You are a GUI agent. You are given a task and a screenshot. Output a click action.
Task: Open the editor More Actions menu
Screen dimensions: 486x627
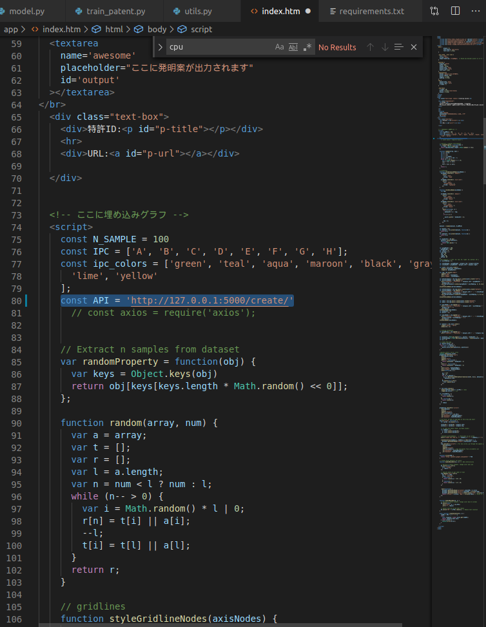point(476,11)
